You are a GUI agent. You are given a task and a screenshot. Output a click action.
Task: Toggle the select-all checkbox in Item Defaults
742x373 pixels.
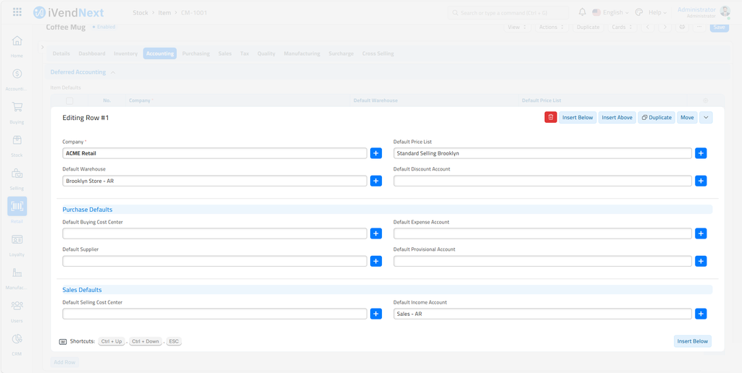tap(70, 100)
